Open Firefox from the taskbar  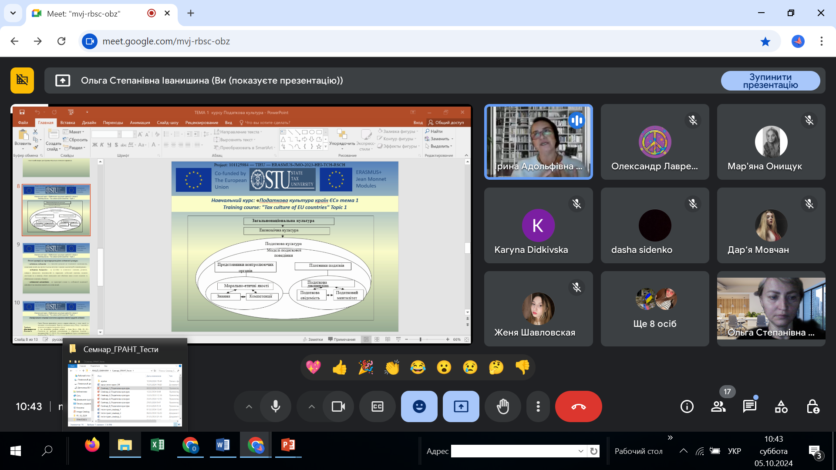tap(92, 445)
